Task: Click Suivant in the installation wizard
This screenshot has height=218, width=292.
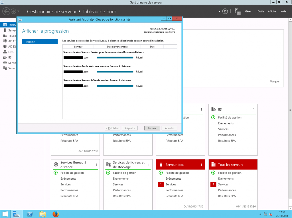Action: 130,128
